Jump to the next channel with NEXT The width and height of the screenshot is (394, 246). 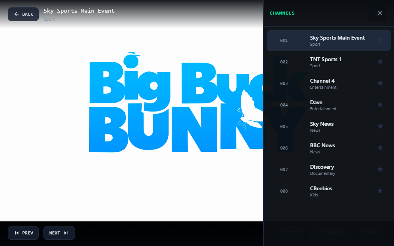pos(59,233)
